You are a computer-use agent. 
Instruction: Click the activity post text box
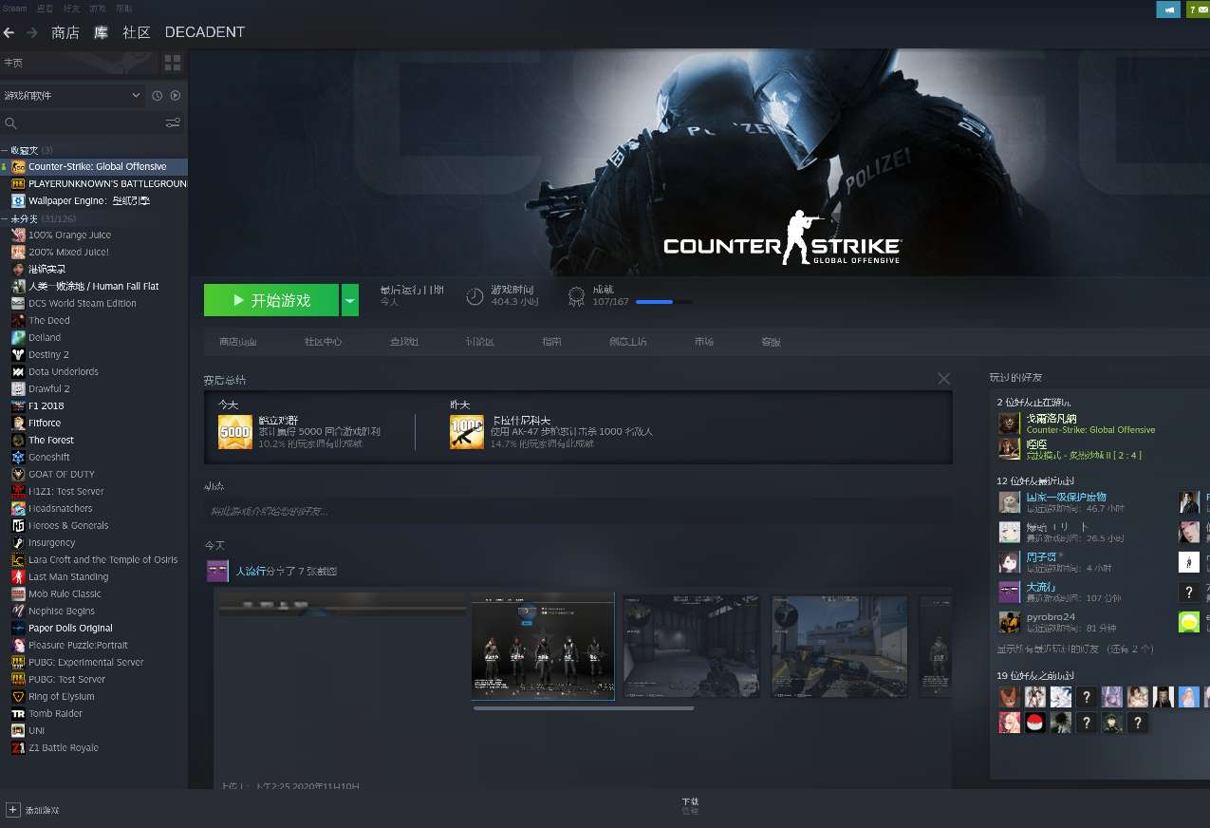pos(577,511)
